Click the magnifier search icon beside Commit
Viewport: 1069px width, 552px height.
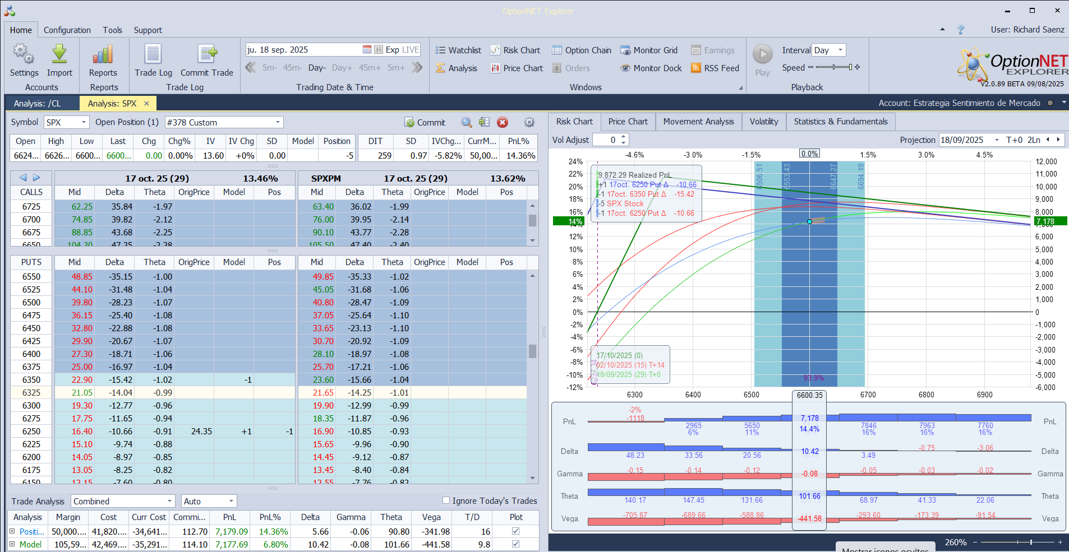pos(467,122)
